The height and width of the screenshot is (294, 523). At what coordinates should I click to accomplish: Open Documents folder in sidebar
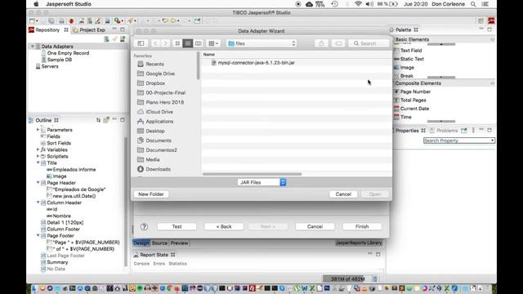(158, 140)
